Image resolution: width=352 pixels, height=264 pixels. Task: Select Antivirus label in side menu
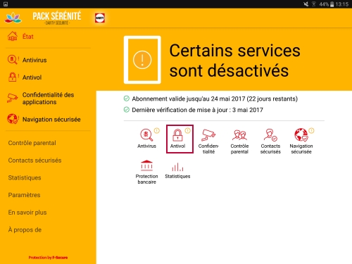(x=34, y=60)
